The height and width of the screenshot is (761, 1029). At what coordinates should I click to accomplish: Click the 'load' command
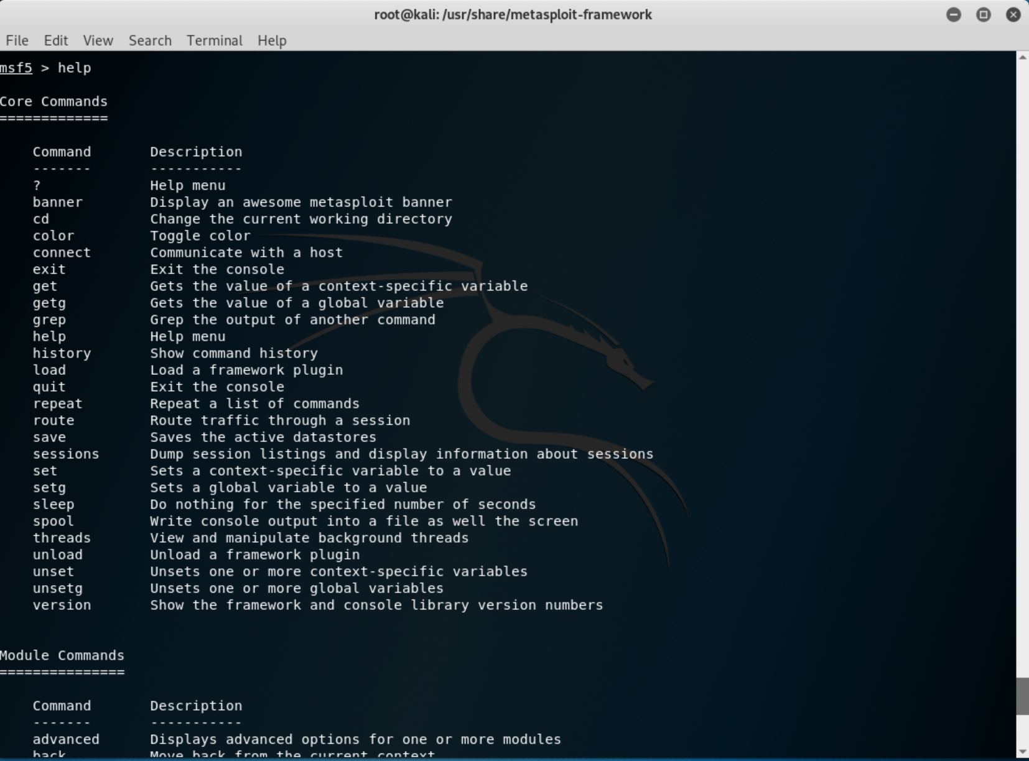pos(49,370)
